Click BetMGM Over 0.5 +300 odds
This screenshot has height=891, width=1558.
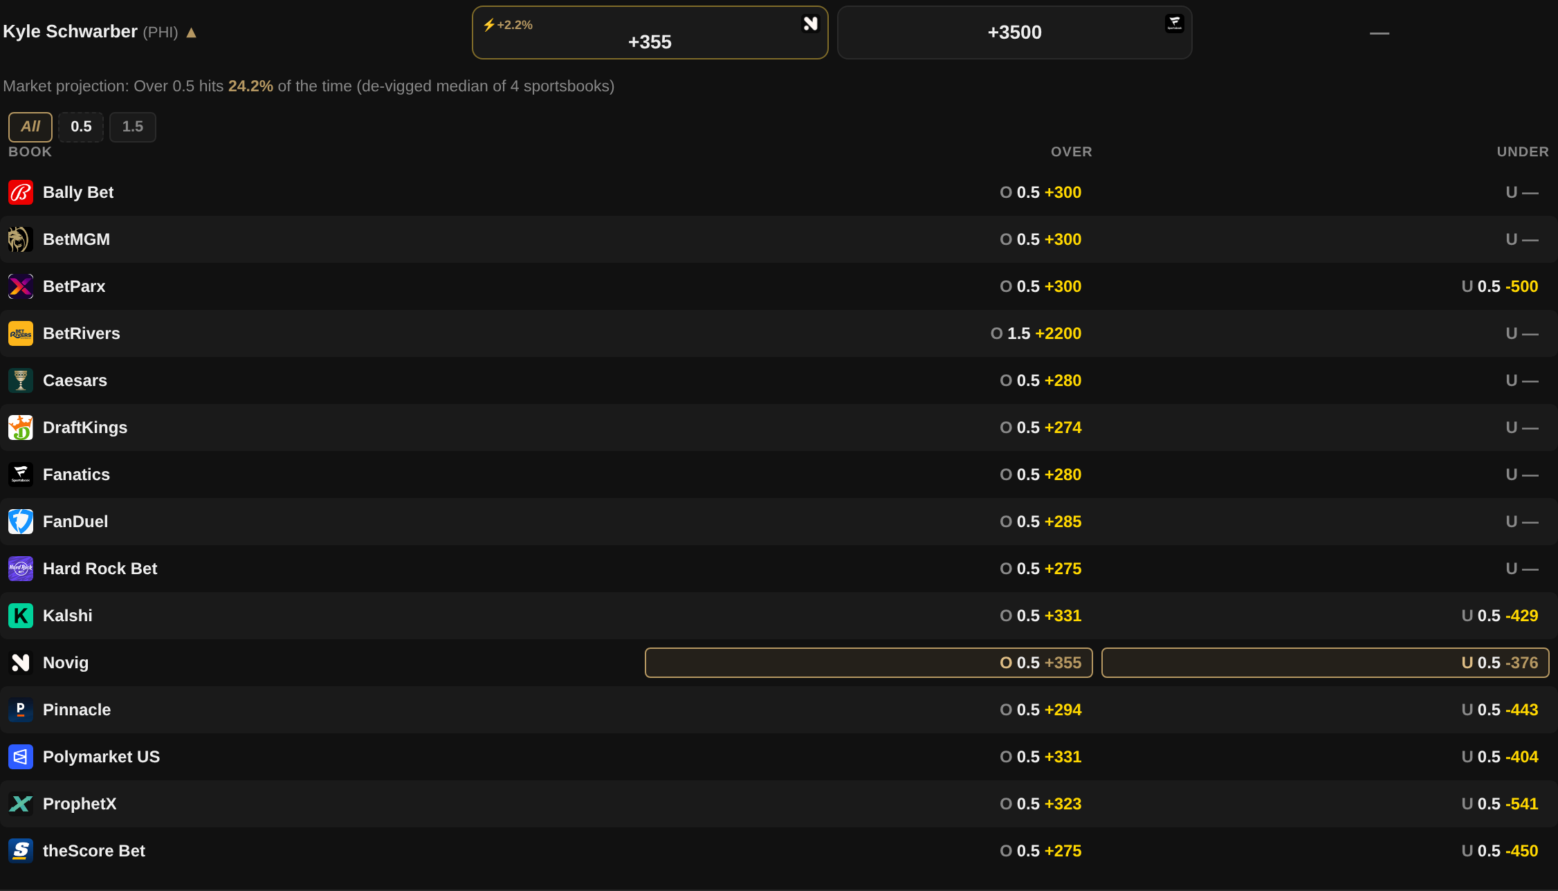(1041, 239)
